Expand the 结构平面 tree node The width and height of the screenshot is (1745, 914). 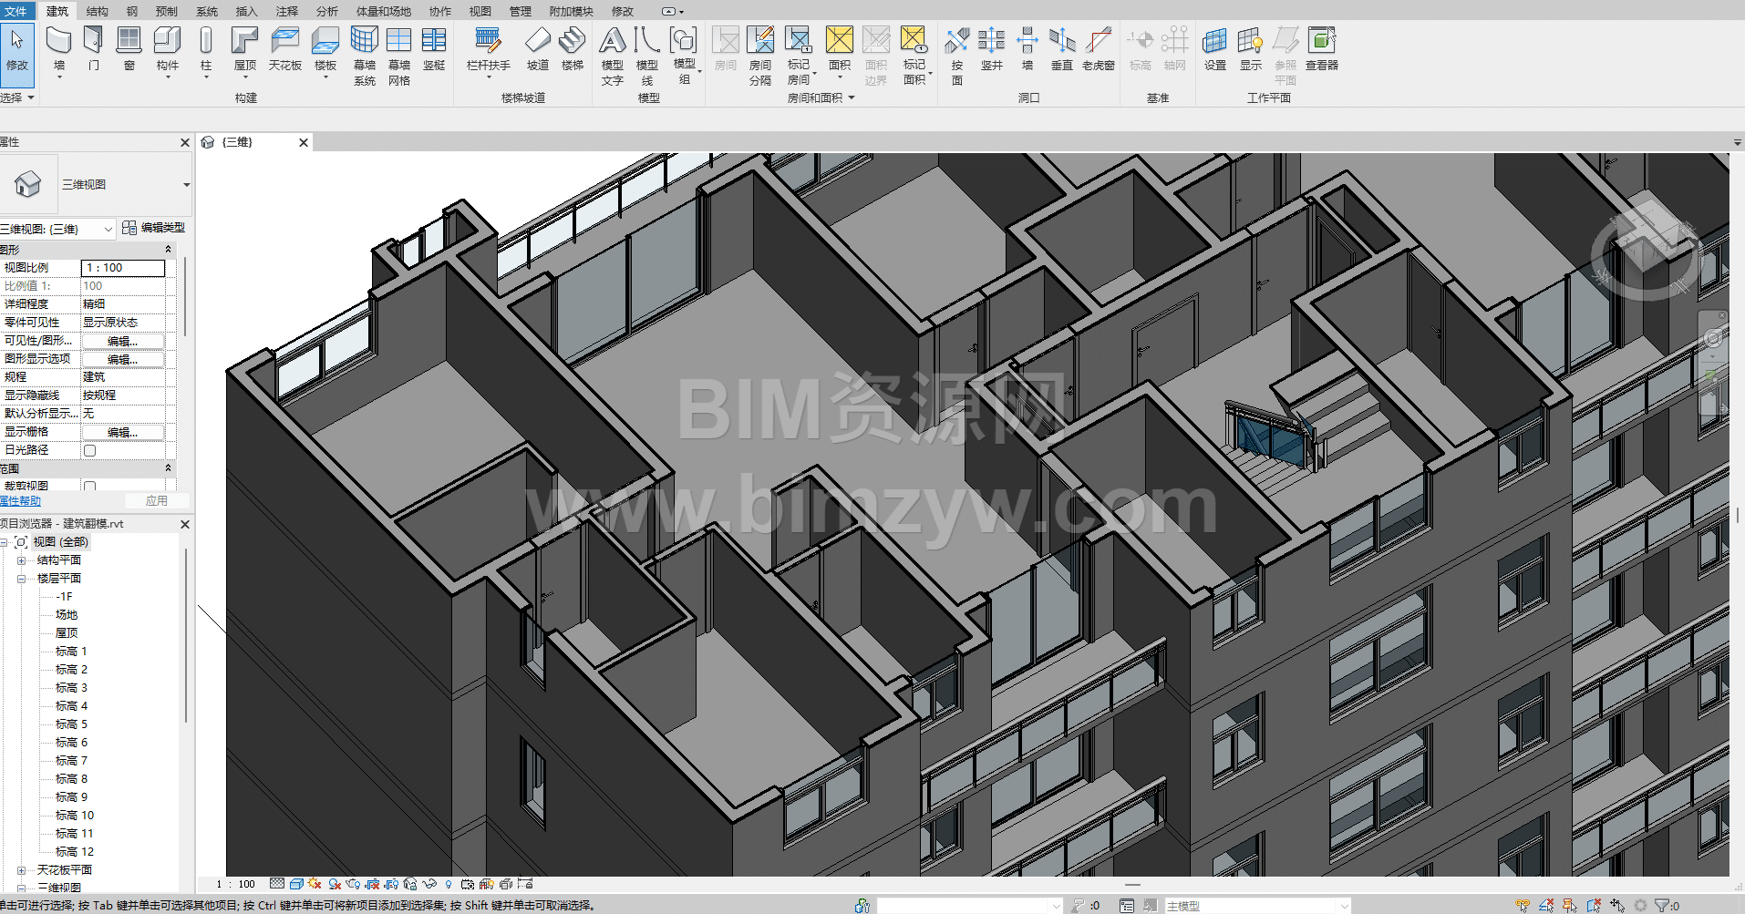tap(21, 560)
